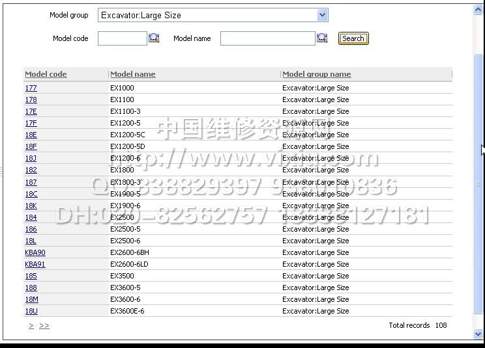Select model code 18J link
The image size is (485, 348).
[x=31, y=158]
